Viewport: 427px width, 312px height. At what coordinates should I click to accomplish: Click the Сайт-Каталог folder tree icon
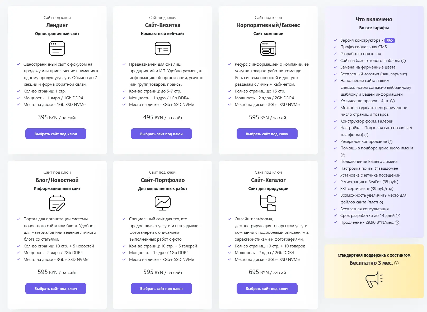[x=268, y=203]
